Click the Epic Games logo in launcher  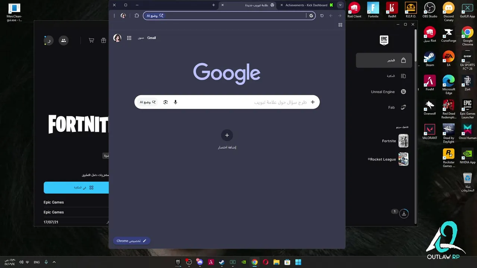click(x=384, y=40)
